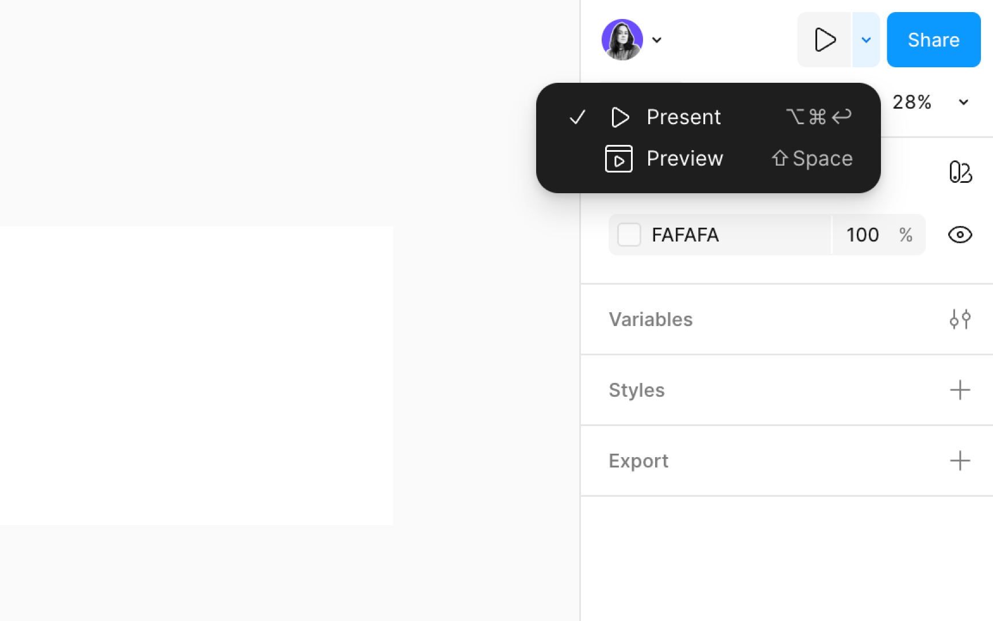The height and width of the screenshot is (621, 993).
Task: Add an export setting via the plus icon
Action: (960, 461)
